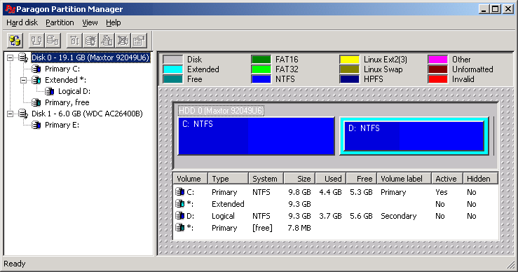The image size is (518, 272).
Task: Click the Disk 1 drive icon in tree
Action: (x=23, y=114)
